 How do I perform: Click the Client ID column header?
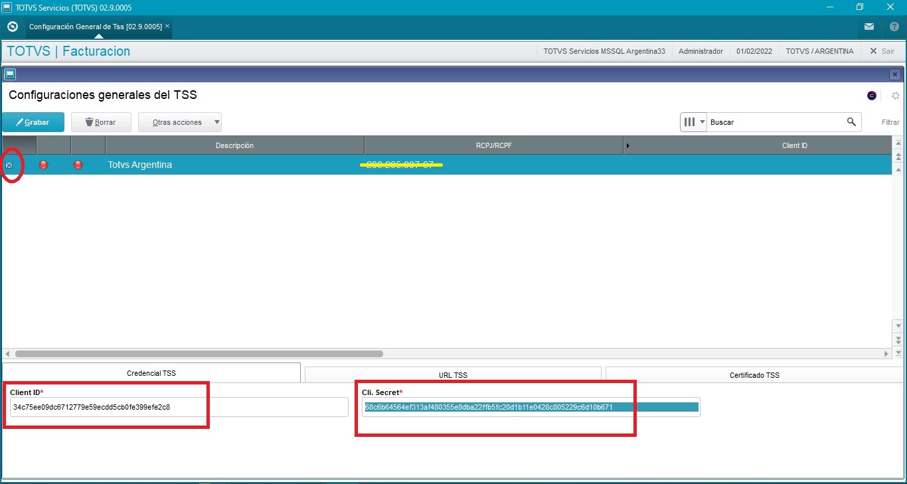coord(794,145)
